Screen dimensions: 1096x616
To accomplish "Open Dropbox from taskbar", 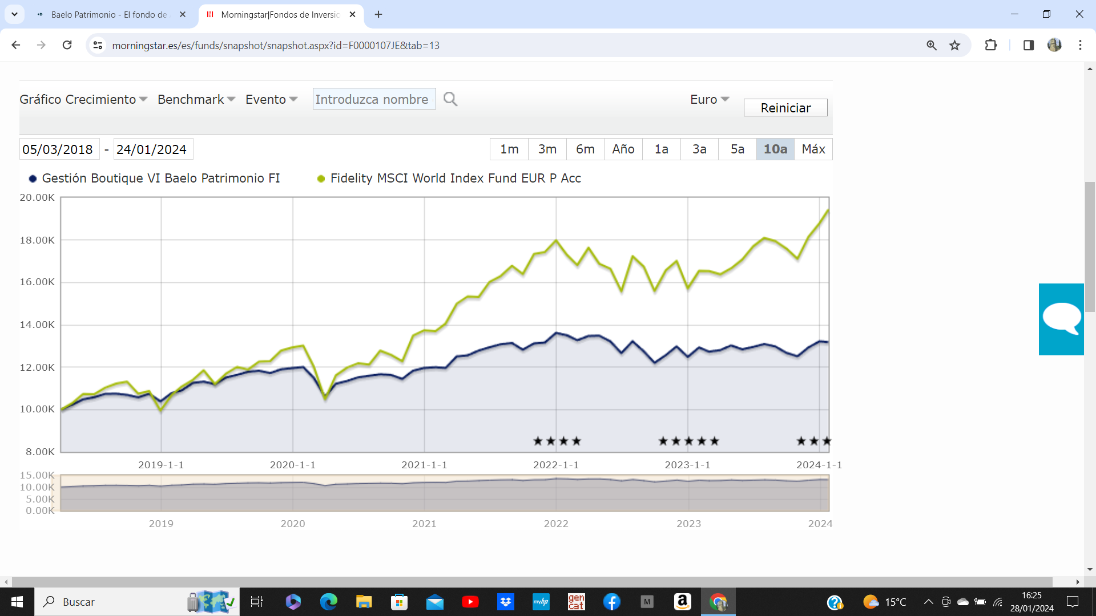I will 506,602.
